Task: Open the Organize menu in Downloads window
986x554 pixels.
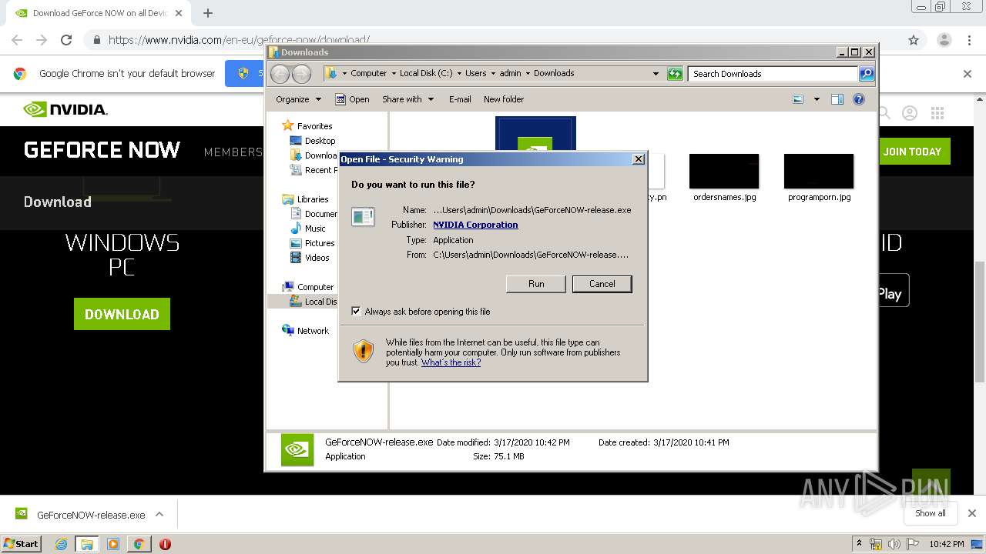Action: [x=298, y=99]
